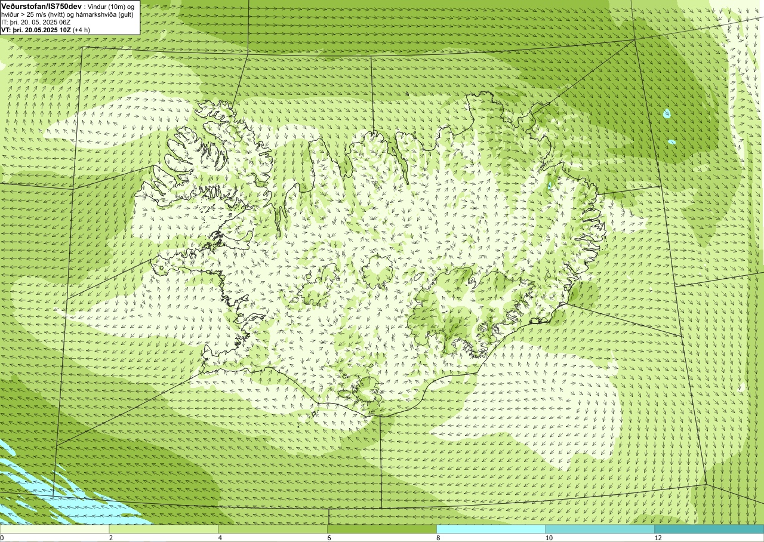Click the '12' scale label

point(658,538)
